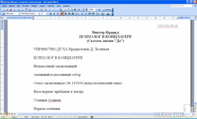Follow the www.koob.ru link
197x119 pixels.
click(167, 26)
